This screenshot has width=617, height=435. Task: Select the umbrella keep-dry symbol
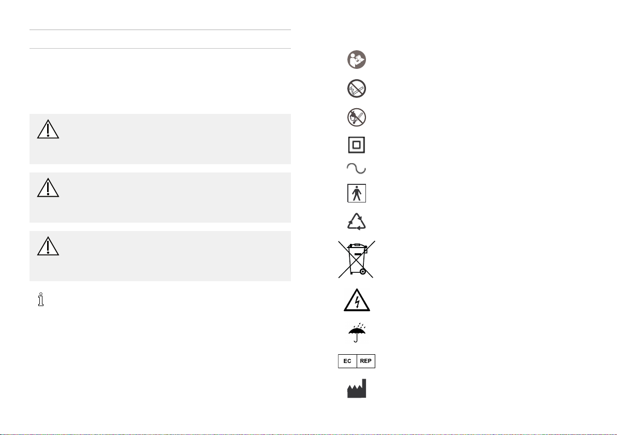(x=357, y=332)
